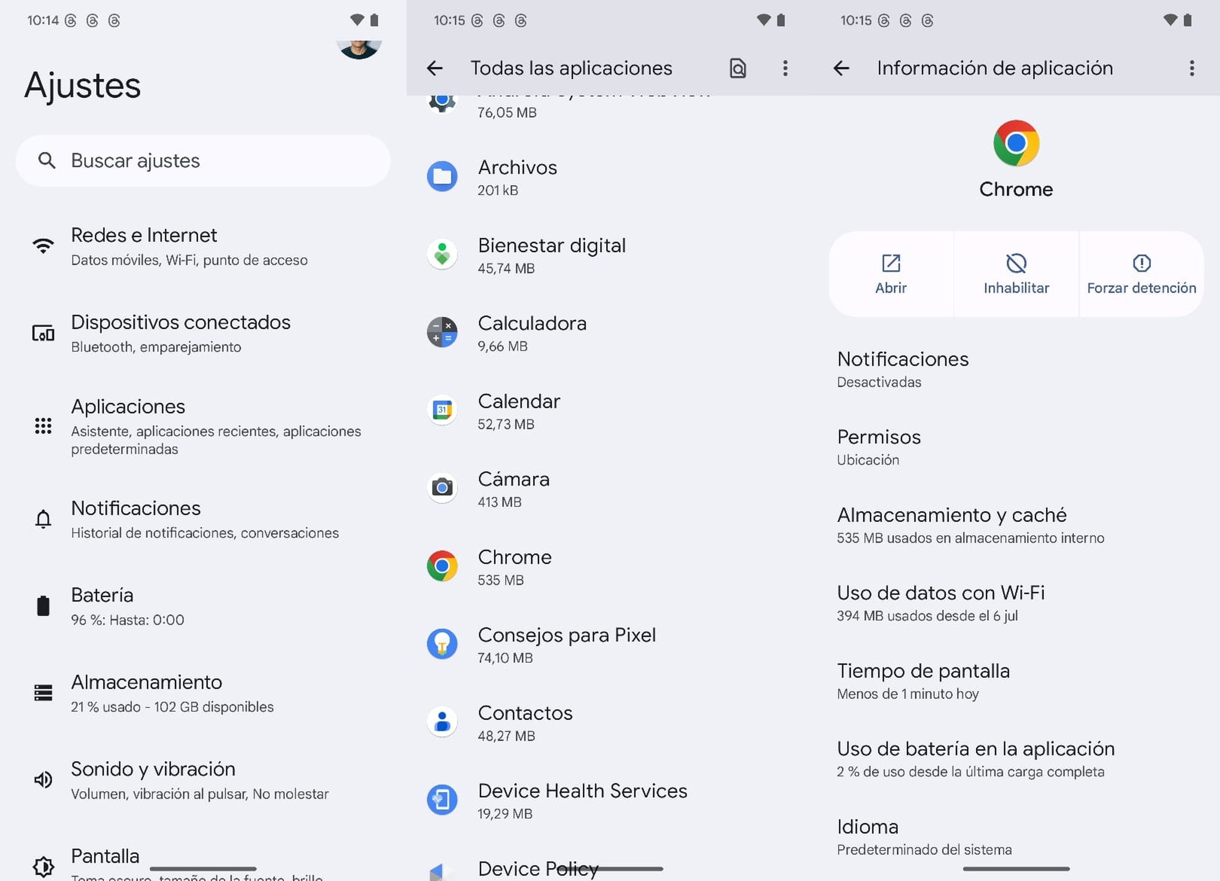Tap the Cámara app icon
The image size is (1220, 881).
(441, 487)
